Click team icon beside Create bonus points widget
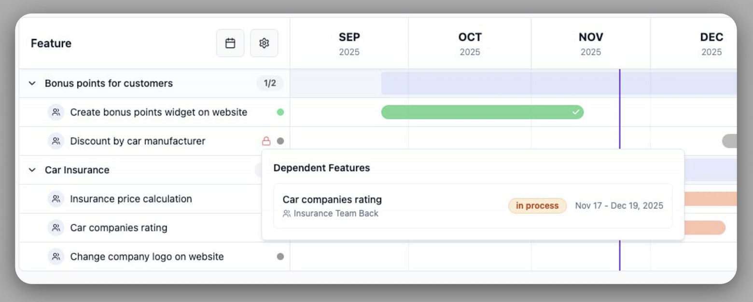The height and width of the screenshot is (302, 753). (56, 112)
